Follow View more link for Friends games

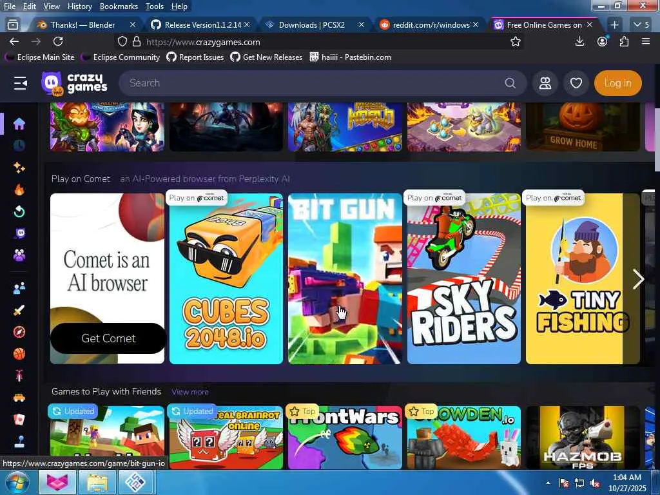(x=190, y=392)
